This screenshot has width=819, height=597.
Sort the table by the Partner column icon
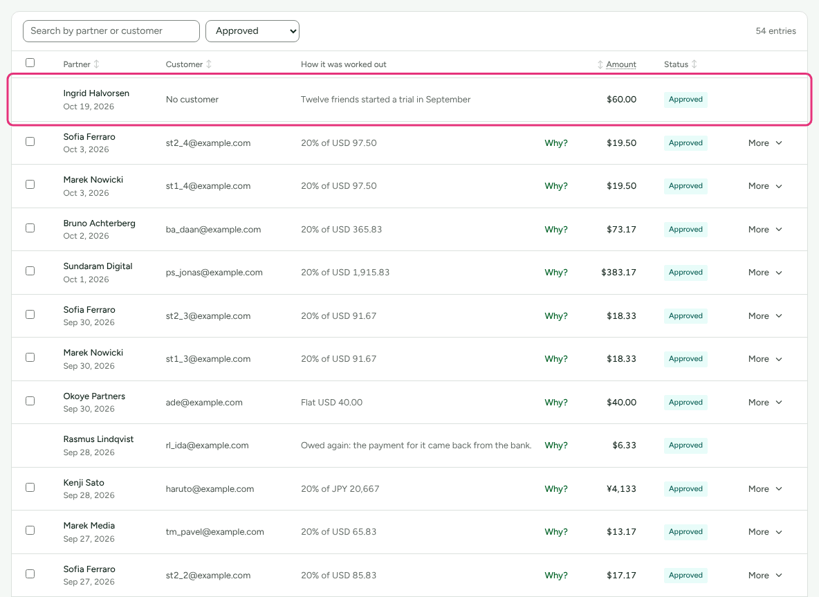(x=96, y=64)
